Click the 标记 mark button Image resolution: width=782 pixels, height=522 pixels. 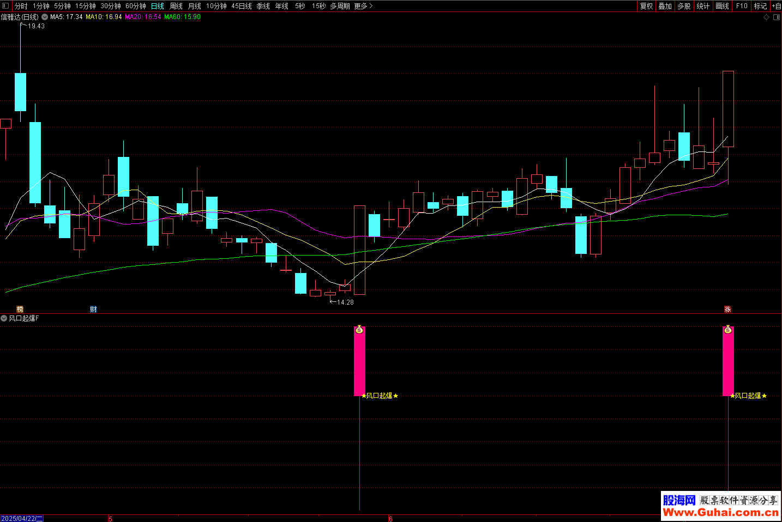pyautogui.click(x=761, y=6)
